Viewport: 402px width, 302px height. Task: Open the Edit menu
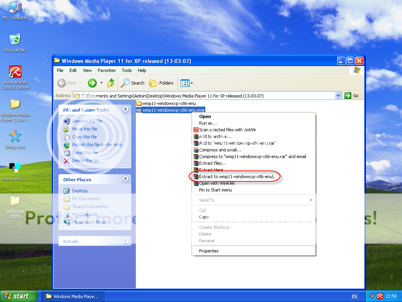pos(73,70)
